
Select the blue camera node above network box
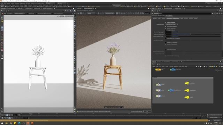point(173,69)
